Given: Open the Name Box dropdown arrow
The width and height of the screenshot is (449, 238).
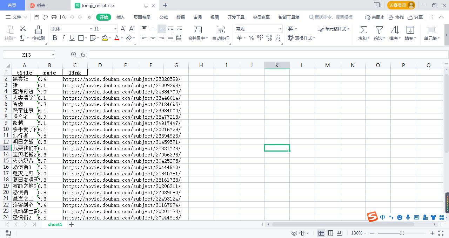Looking at the screenshot, I should 53,55.
